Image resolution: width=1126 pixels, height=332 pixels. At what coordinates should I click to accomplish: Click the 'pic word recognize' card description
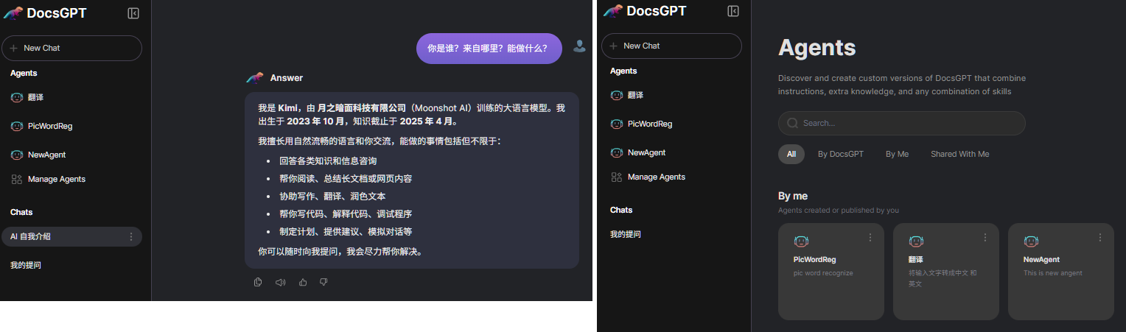tap(823, 273)
